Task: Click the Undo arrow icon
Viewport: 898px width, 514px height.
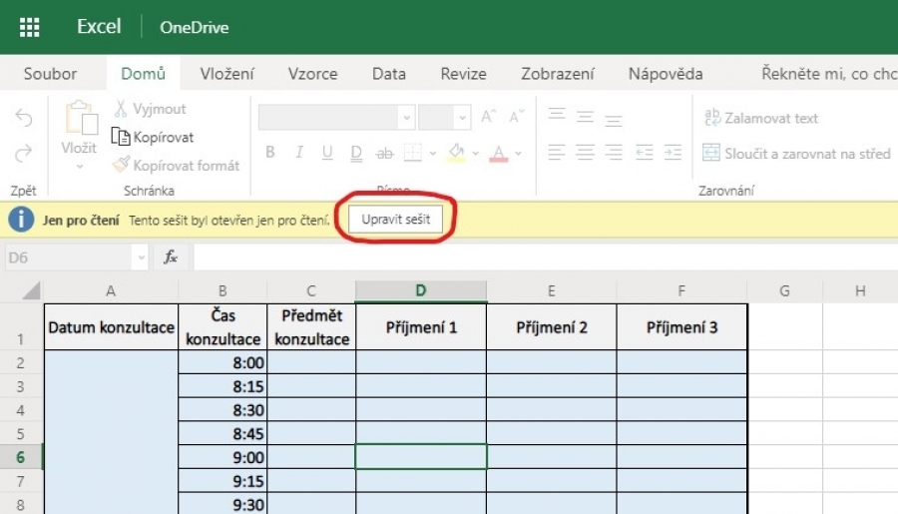Action: [x=23, y=119]
